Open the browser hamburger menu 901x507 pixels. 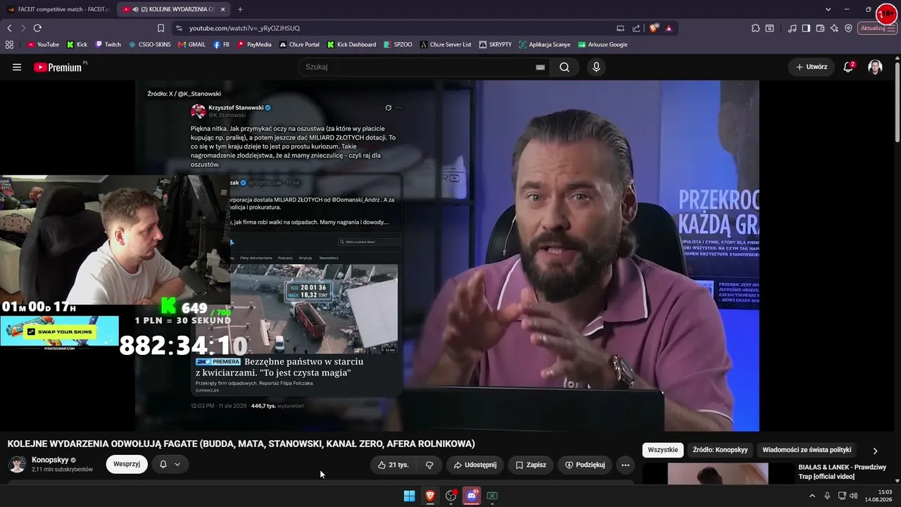click(x=892, y=28)
